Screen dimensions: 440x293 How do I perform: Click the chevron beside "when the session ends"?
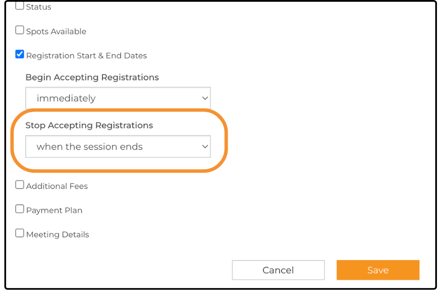pos(204,147)
